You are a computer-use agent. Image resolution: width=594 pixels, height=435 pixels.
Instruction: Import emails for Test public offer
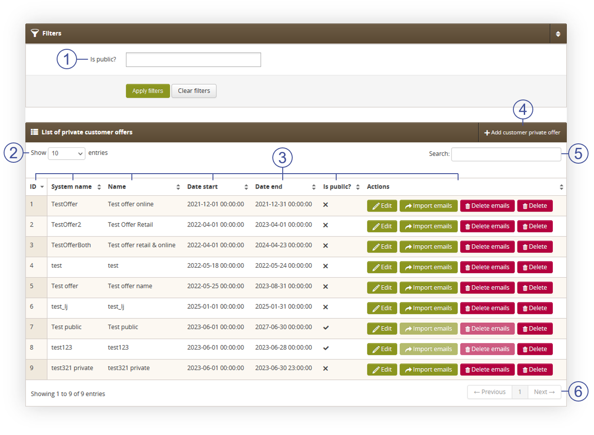(x=429, y=329)
